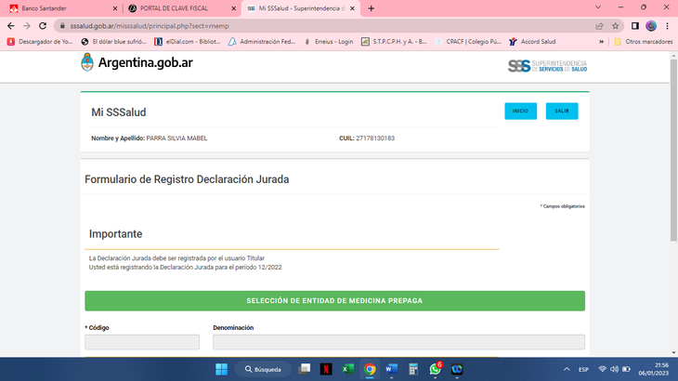The width and height of the screenshot is (678, 381).
Task: Bookmark this page with the star icon
Action: click(615, 26)
